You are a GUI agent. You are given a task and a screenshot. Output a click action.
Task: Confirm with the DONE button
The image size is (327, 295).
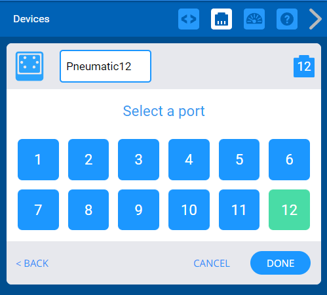[280, 263]
